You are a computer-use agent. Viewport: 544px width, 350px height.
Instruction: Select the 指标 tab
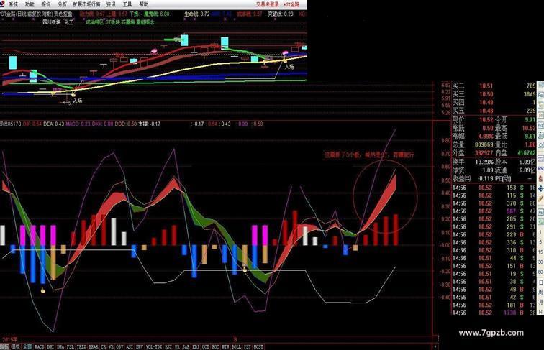tap(4, 346)
